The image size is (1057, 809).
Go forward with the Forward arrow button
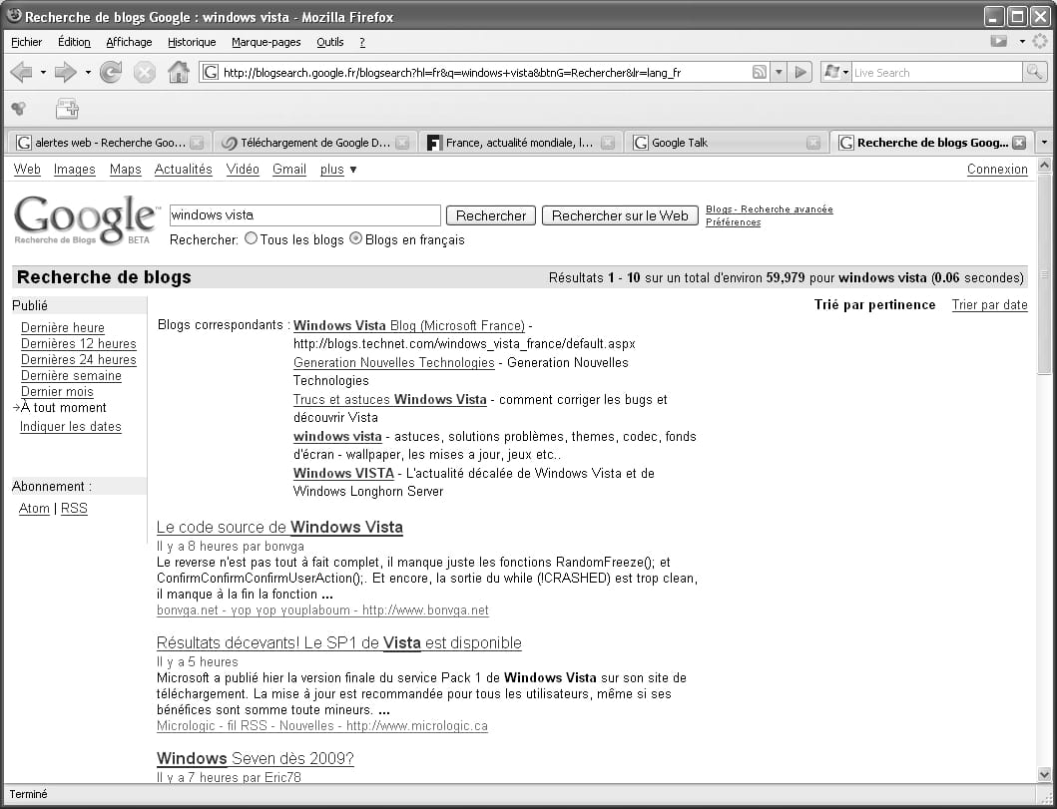point(65,72)
